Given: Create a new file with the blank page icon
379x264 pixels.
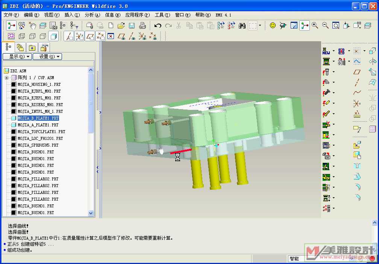Looking at the screenshot, I should coord(111,25).
